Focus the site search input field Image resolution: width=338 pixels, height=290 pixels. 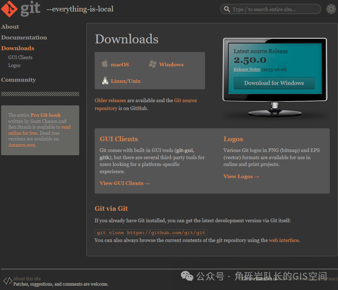coord(274,9)
